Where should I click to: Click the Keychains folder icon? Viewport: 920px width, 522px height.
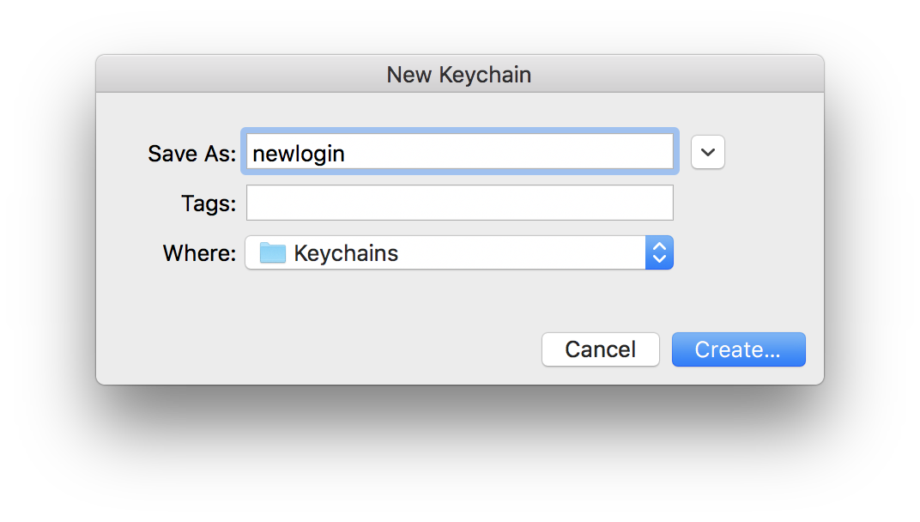click(272, 253)
